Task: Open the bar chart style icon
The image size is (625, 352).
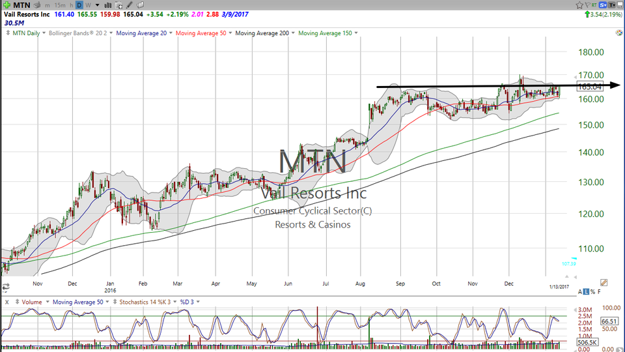Action: 107,5
